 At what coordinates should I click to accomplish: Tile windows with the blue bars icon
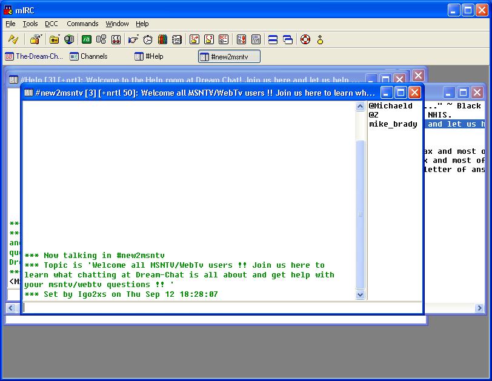pos(273,39)
